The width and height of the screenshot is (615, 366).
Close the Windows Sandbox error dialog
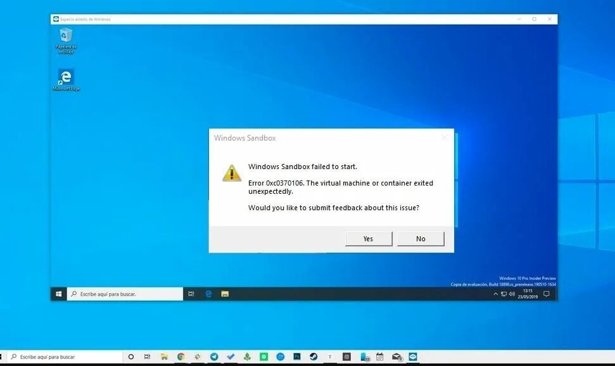tap(445, 137)
